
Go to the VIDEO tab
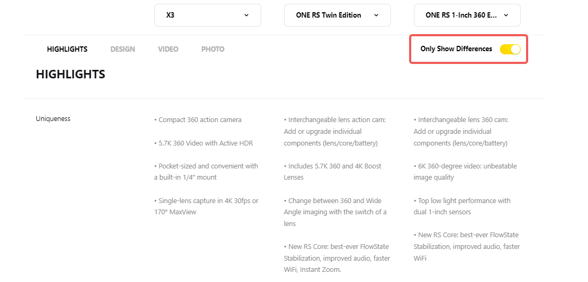tap(168, 49)
